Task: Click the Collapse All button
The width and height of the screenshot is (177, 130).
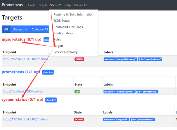Action: pyautogui.click(x=39, y=29)
